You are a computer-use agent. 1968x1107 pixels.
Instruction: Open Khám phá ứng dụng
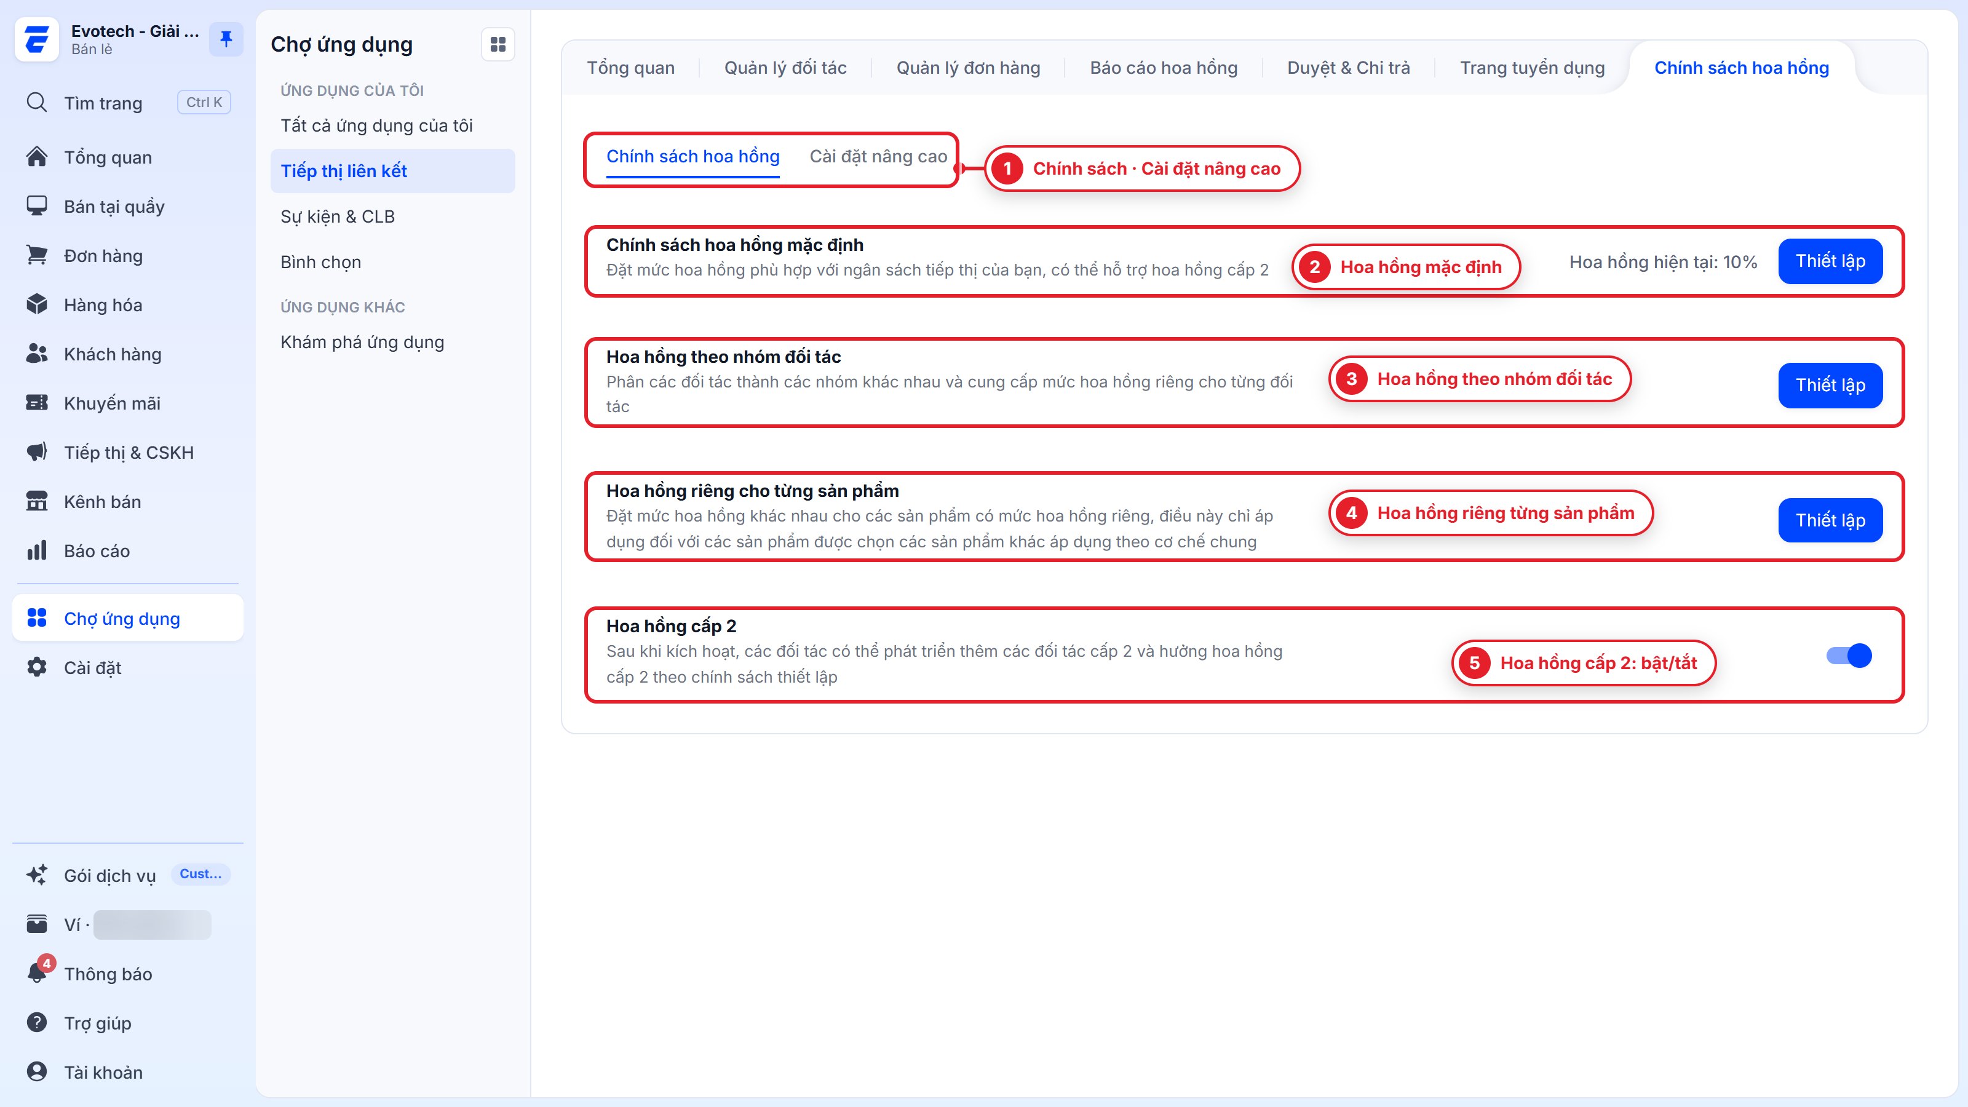[x=393, y=343]
